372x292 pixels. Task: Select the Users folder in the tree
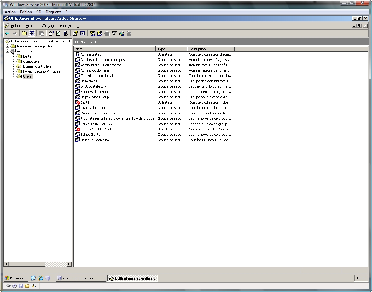[27, 76]
